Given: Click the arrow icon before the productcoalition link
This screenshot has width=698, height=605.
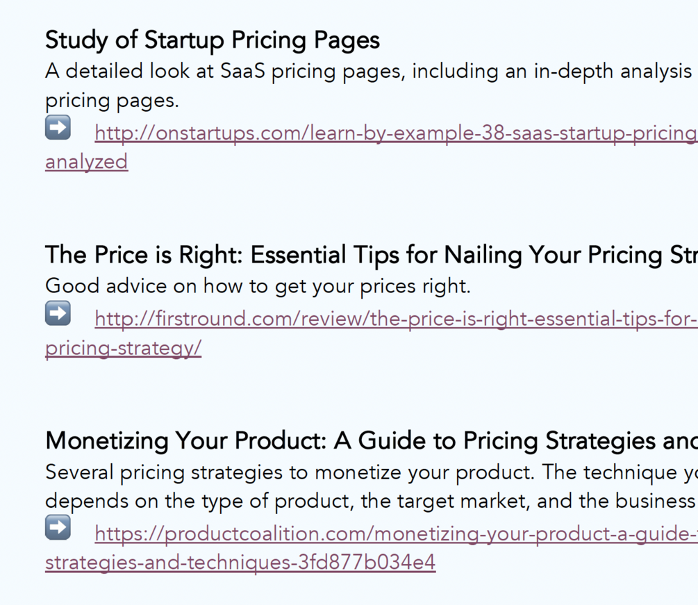Looking at the screenshot, I should (58, 528).
